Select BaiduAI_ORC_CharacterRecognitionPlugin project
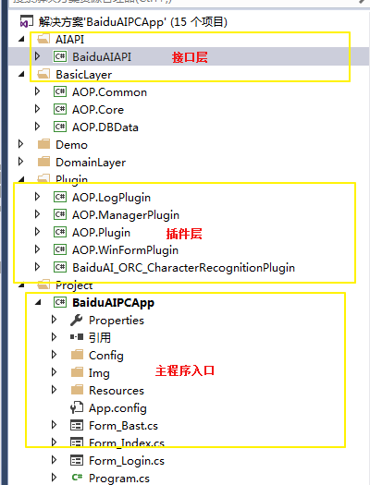 (x=183, y=268)
